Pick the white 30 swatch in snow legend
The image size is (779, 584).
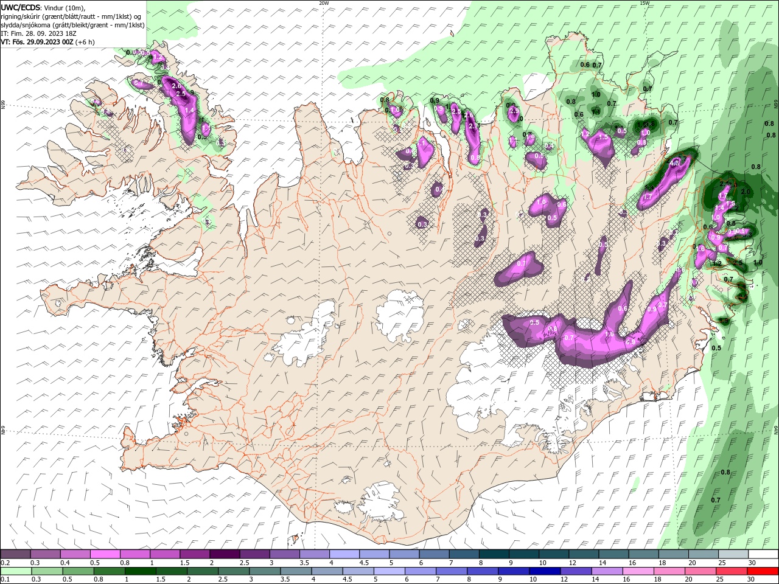(x=763, y=554)
